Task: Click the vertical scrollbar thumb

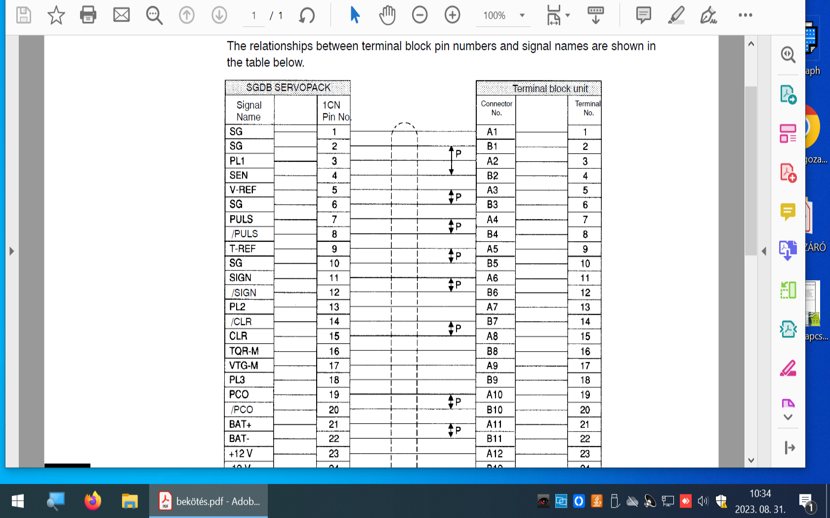Action: tap(751, 171)
